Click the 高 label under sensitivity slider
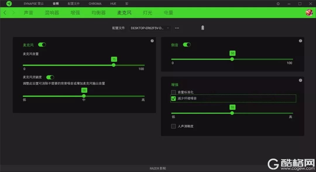The image size is (316, 172). tap(143, 100)
